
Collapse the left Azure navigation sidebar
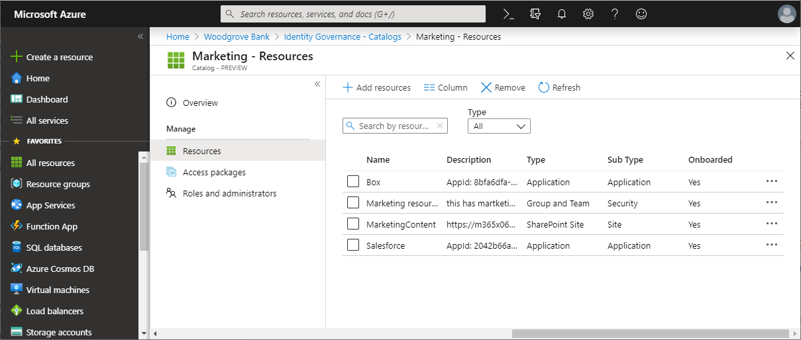pos(140,36)
